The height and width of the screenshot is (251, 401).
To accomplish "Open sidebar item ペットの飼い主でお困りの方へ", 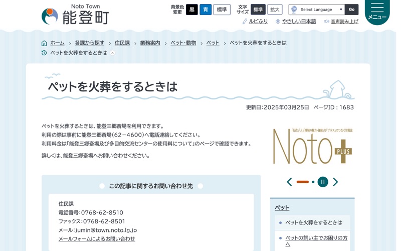I will tap(316, 241).
